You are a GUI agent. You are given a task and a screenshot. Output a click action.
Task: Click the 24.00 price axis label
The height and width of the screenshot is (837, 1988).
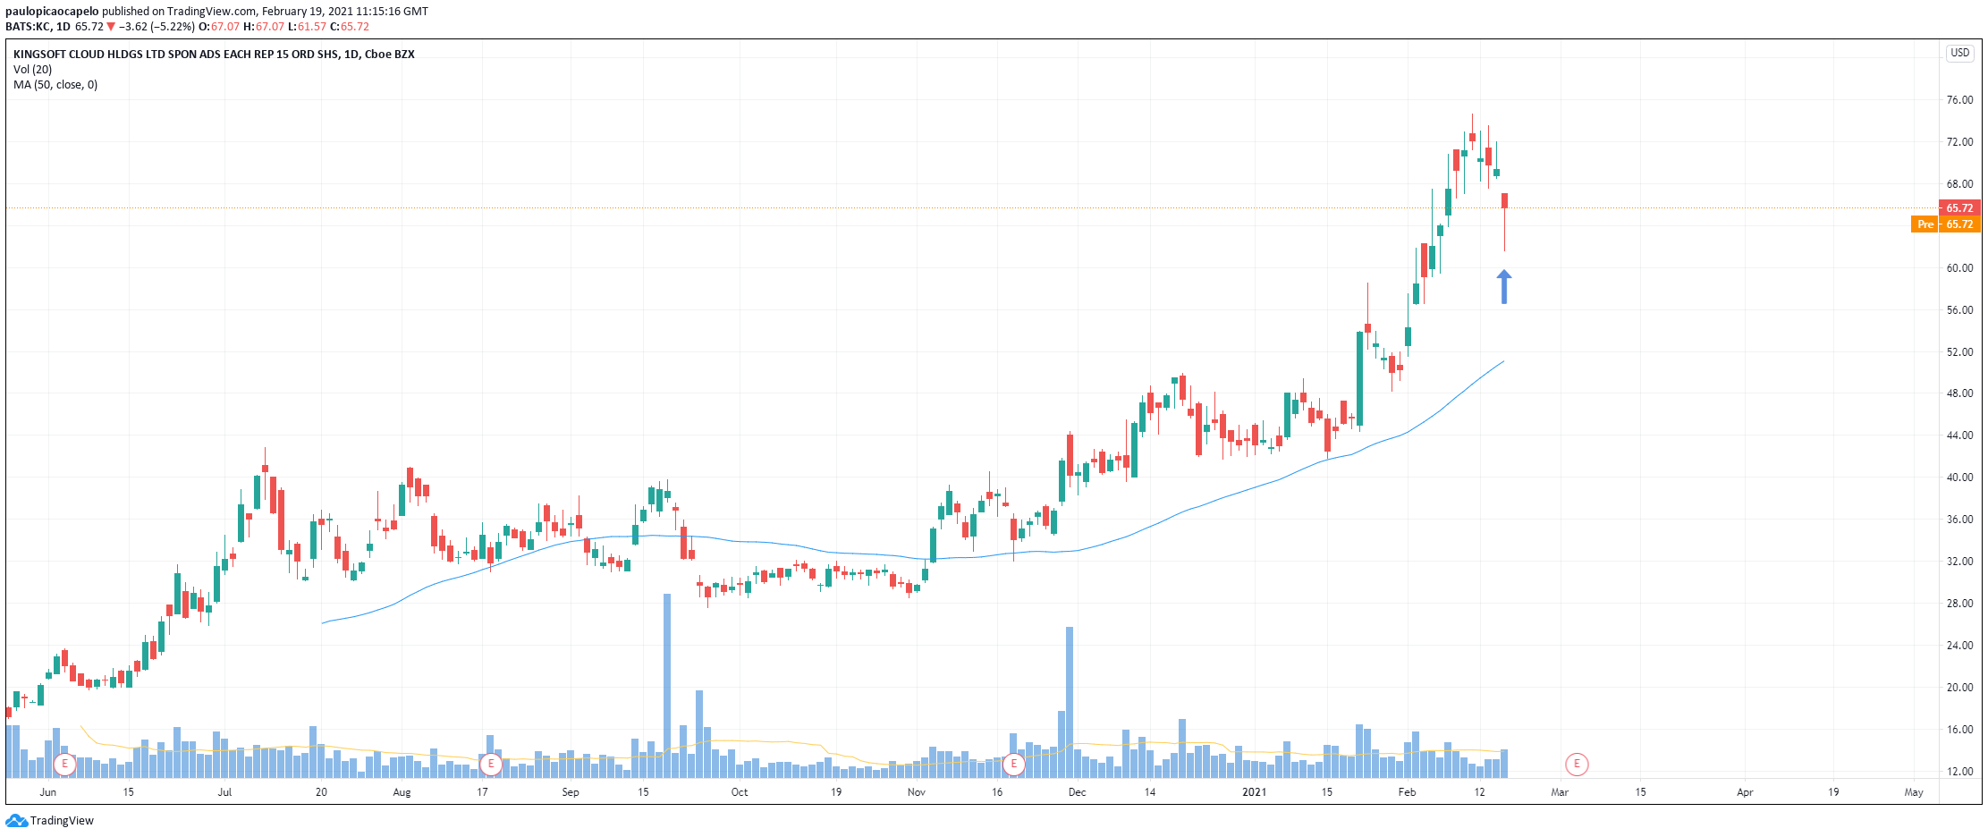coord(1959,646)
